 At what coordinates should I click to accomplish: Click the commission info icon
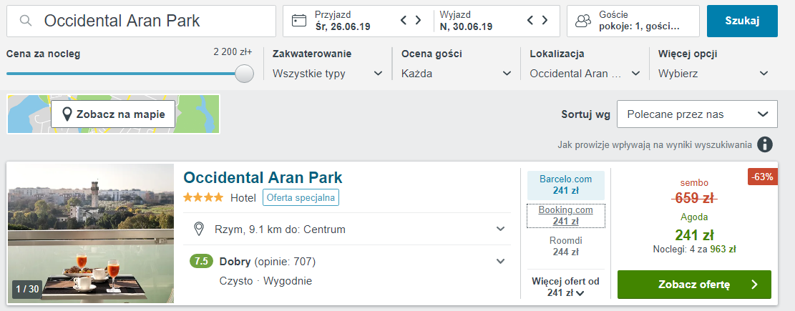coord(764,145)
